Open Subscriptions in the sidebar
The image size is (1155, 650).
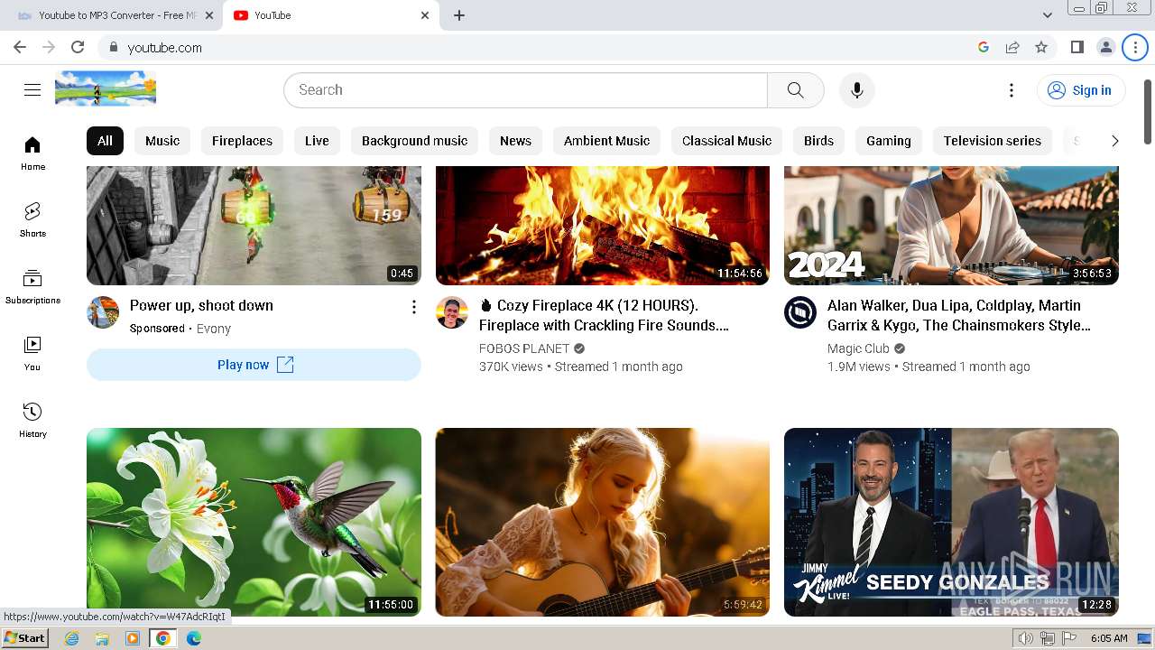click(32, 286)
